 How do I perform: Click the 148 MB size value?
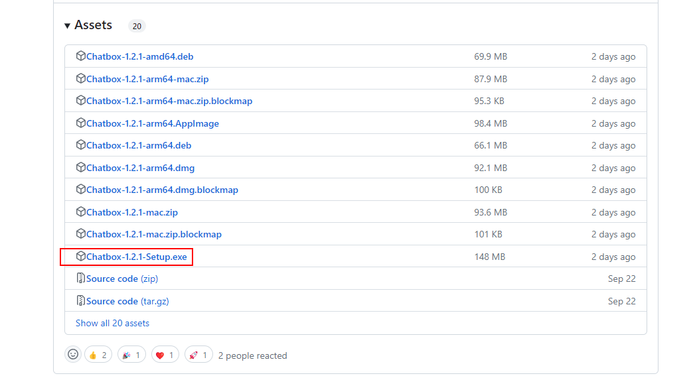pos(489,257)
